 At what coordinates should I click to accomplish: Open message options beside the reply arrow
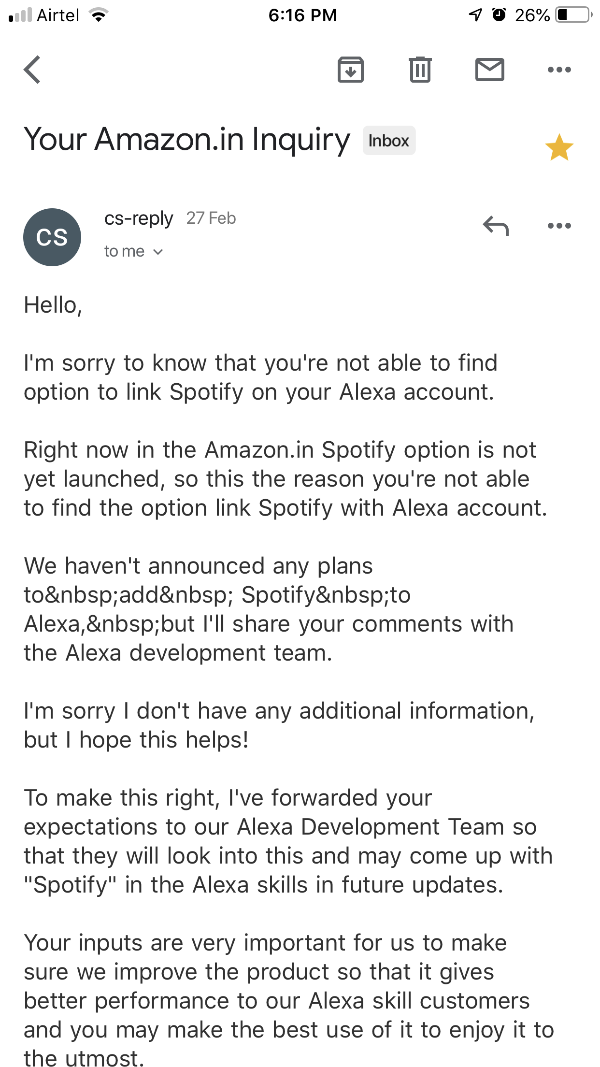[559, 226]
